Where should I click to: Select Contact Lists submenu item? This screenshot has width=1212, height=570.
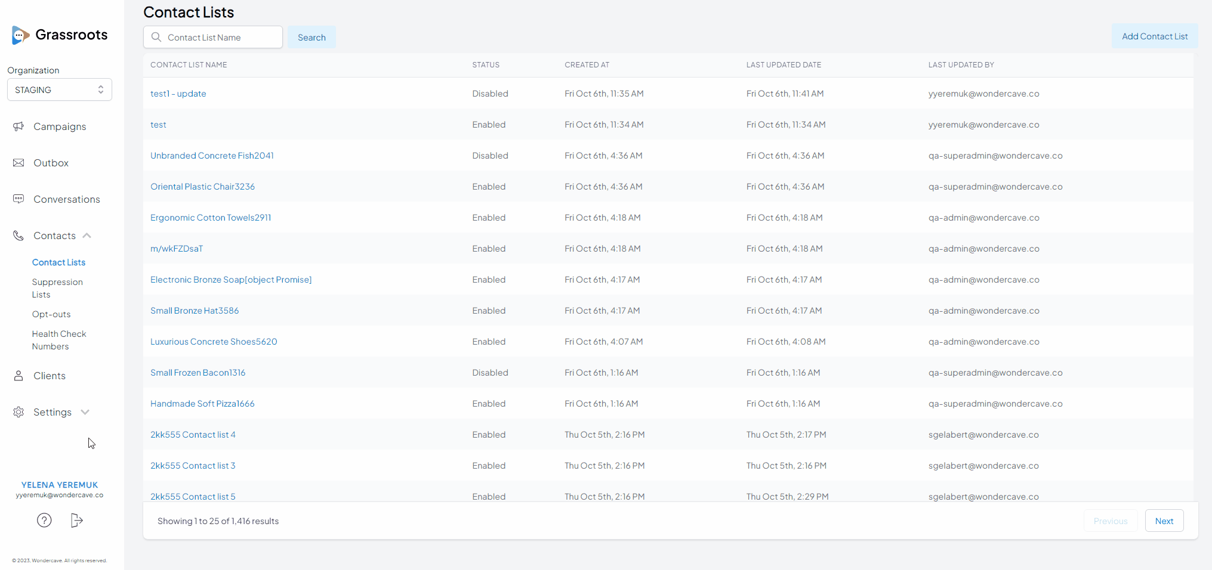[x=58, y=262]
